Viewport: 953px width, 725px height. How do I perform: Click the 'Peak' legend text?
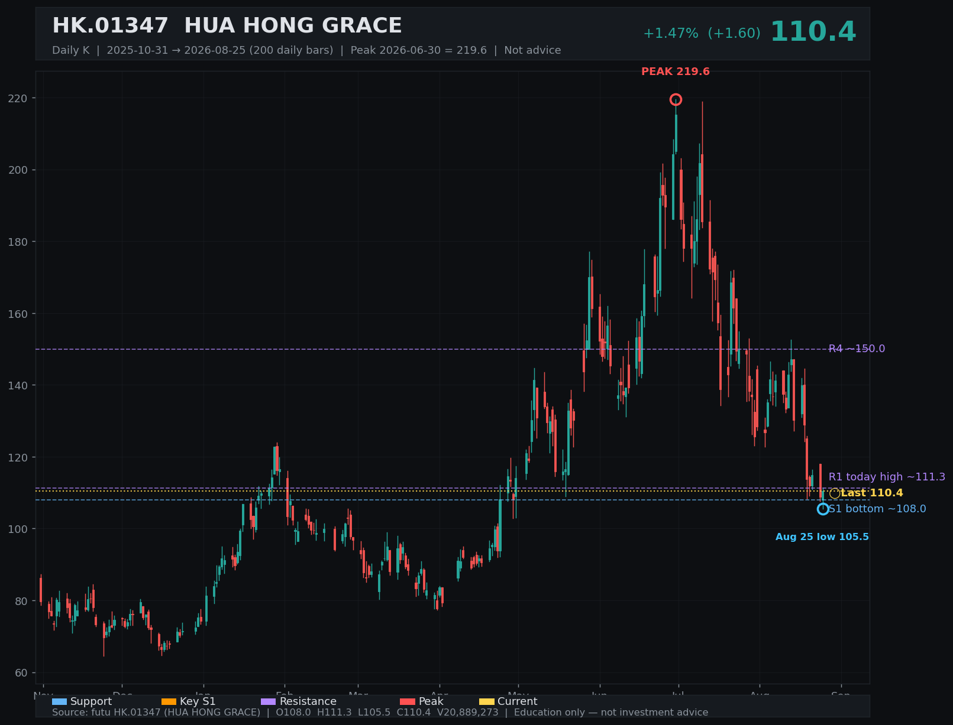click(431, 702)
